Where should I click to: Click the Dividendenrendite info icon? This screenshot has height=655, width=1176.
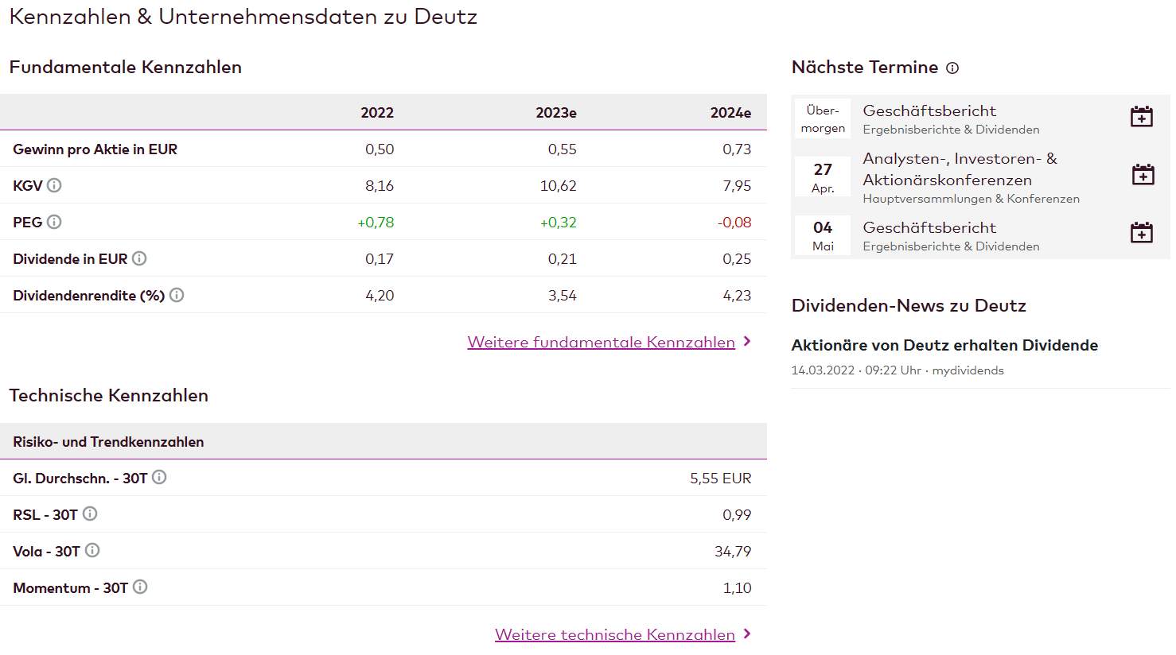176,294
